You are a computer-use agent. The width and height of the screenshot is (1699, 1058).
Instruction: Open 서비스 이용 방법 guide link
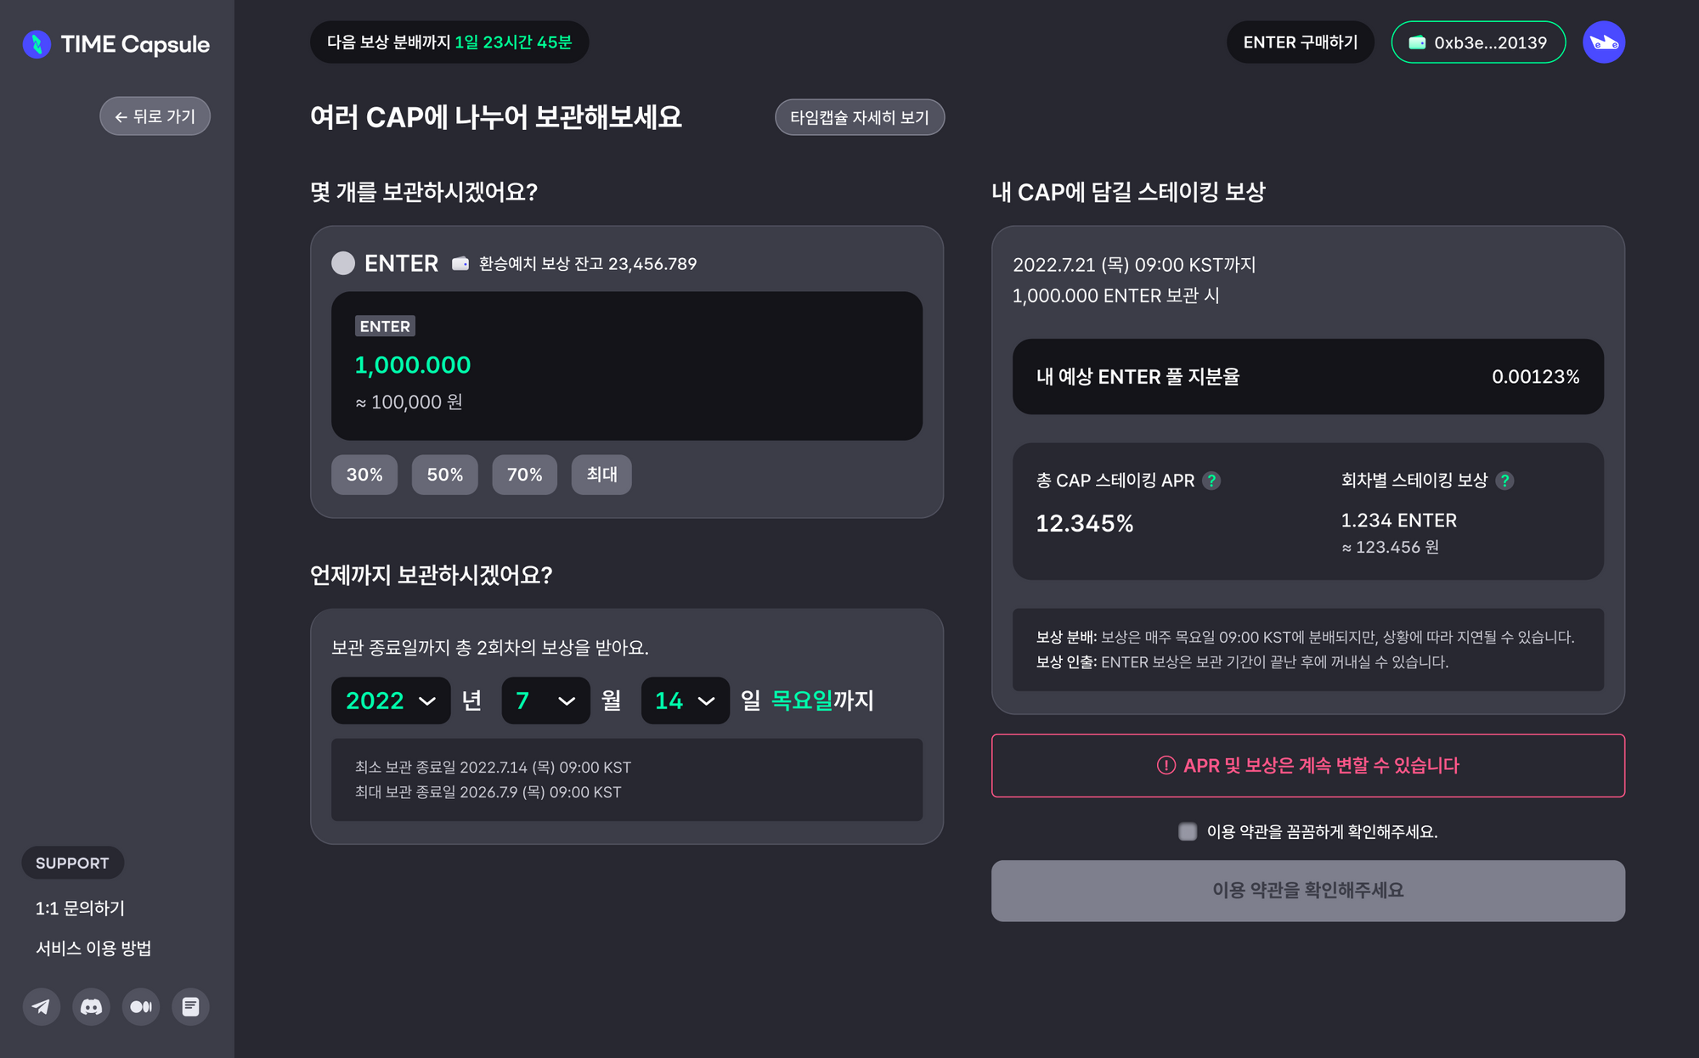pyautogui.click(x=93, y=948)
